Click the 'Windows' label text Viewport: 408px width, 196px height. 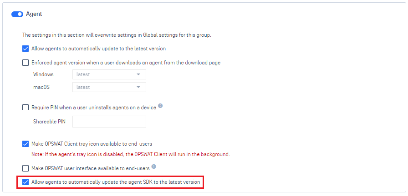click(x=43, y=74)
